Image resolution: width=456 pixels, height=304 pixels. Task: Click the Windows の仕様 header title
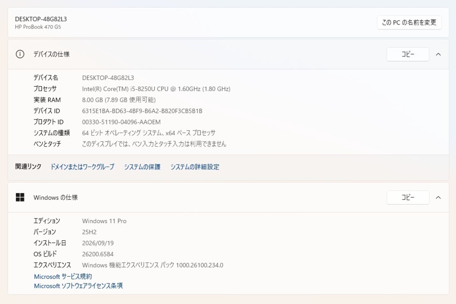[x=56, y=197]
